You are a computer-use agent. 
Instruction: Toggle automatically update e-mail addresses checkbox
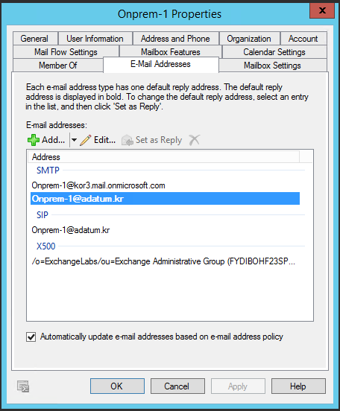click(x=31, y=337)
